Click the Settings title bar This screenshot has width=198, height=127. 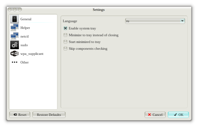pos(99,10)
